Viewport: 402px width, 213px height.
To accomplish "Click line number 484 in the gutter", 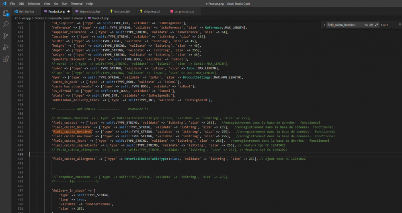I will tap(21, 132).
